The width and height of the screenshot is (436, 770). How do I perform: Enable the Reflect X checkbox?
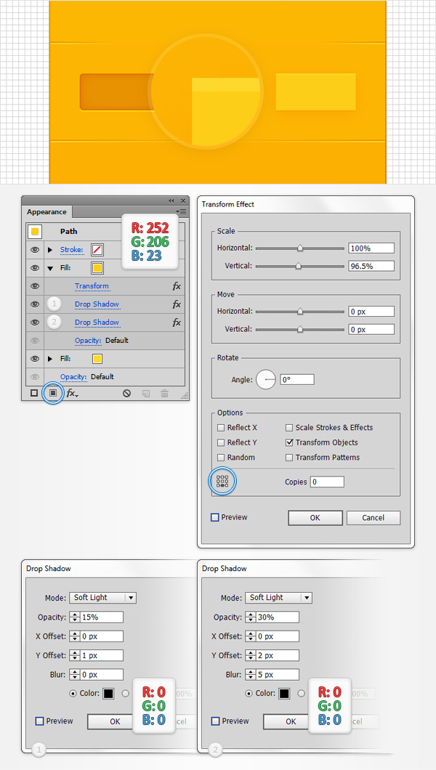pos(221,428)
